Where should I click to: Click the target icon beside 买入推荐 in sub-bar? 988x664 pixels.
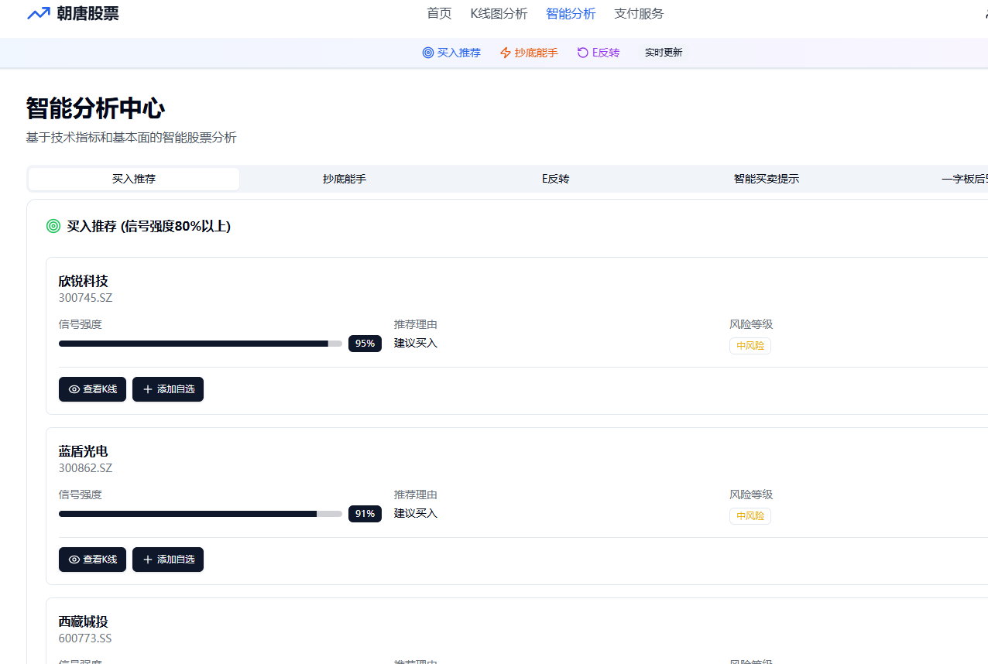(x=427, y=53)
